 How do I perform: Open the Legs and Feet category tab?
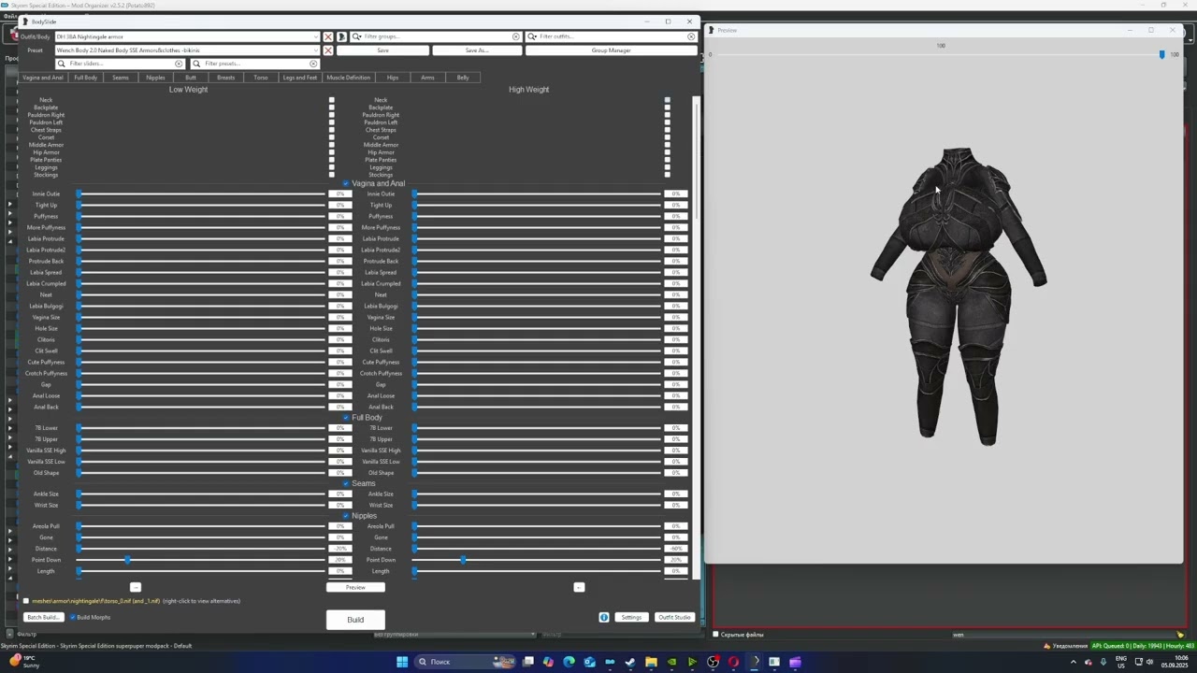[300, 78]
